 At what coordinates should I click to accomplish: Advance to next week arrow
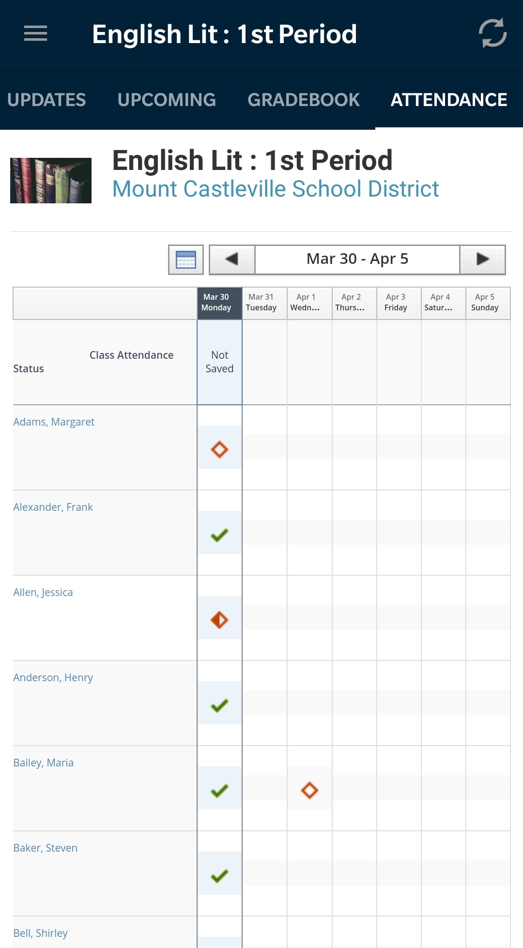[482, 260]
